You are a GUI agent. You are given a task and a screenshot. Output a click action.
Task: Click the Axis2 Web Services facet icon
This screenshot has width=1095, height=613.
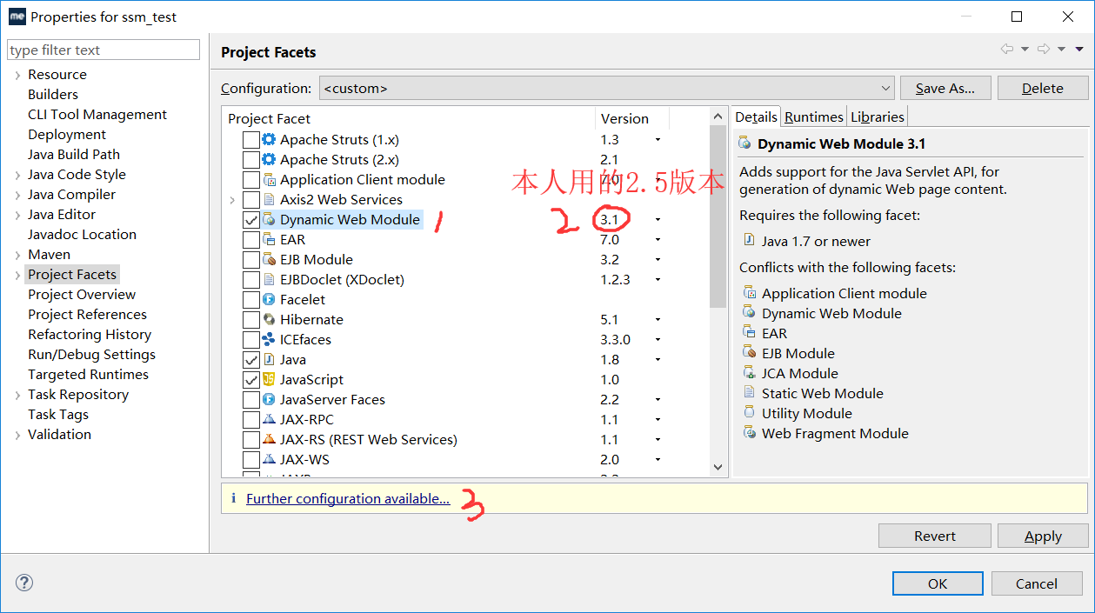[x=269, y=199]
